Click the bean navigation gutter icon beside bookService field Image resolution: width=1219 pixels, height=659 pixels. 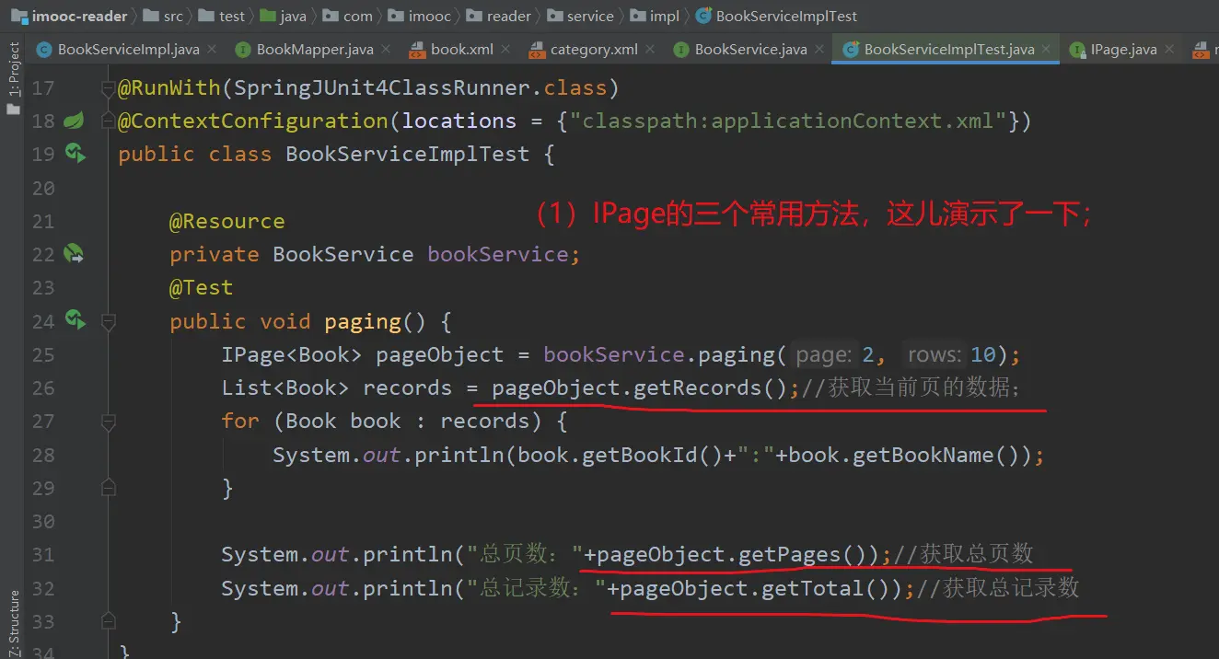74,254
